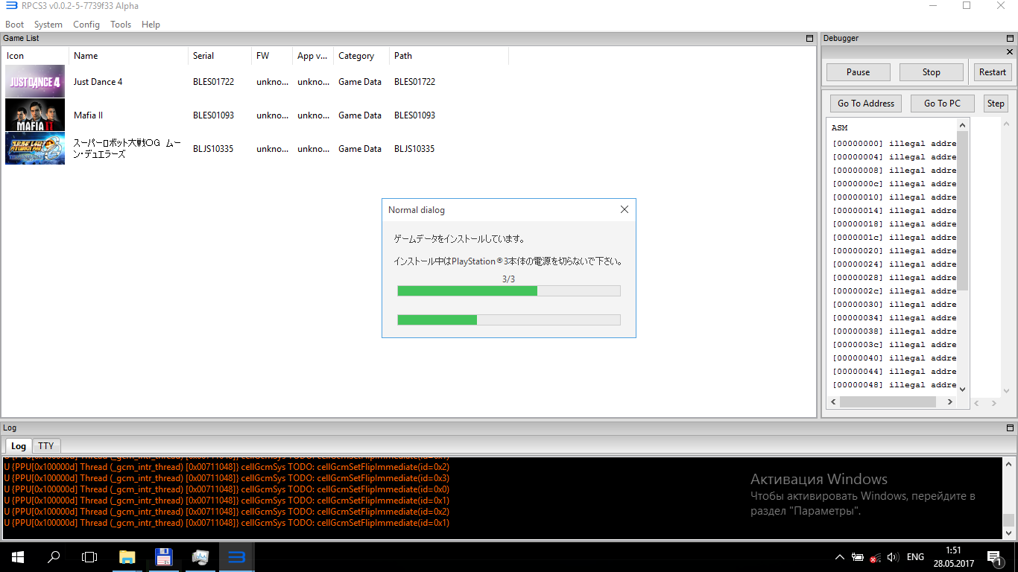Float the Game List panel

[810, 38]
